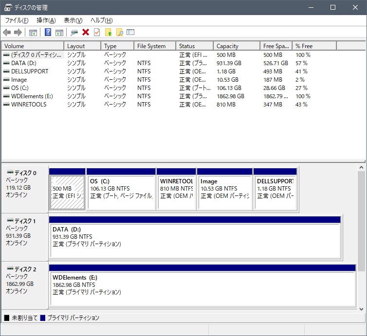Sort by the Status column header
Screen dimensions: 367x336
195,46
